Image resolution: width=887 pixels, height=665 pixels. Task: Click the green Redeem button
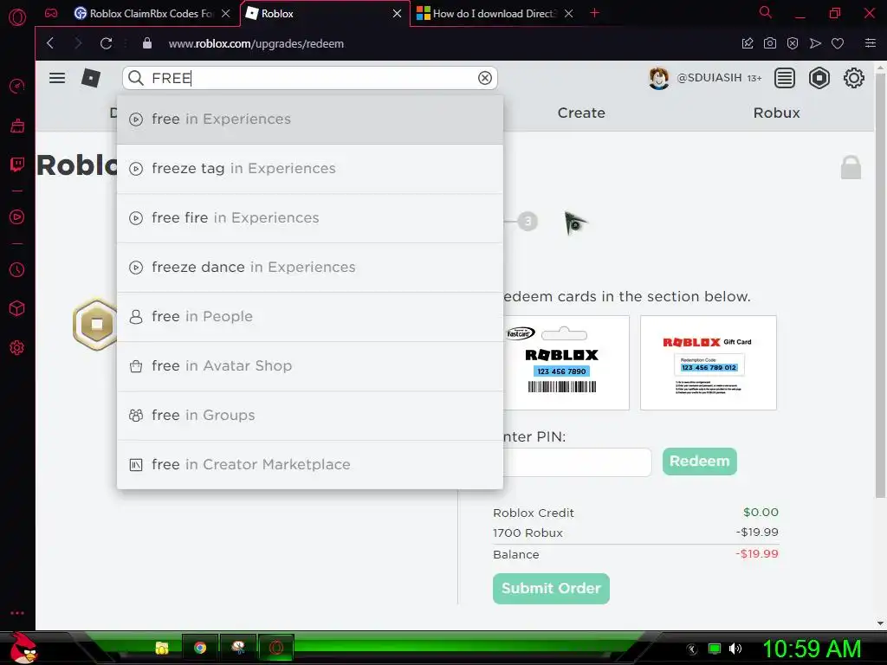click(700, 462)
